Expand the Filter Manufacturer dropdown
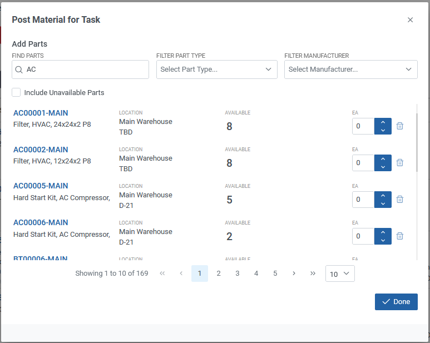This screenshot has height=343, width=430. (x=350, y=69)
